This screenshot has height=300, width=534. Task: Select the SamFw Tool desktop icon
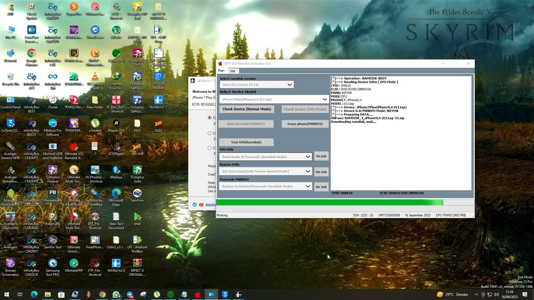[53, 242]
